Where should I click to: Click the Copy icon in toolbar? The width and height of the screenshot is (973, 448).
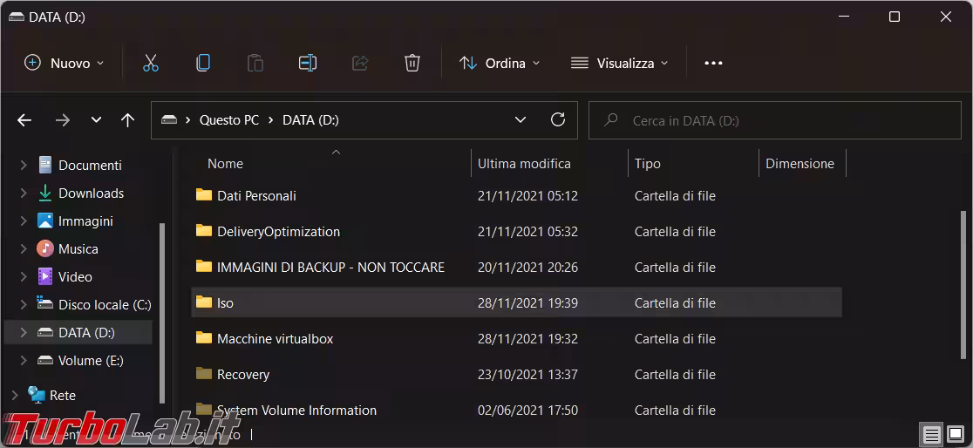coord(203,63)
